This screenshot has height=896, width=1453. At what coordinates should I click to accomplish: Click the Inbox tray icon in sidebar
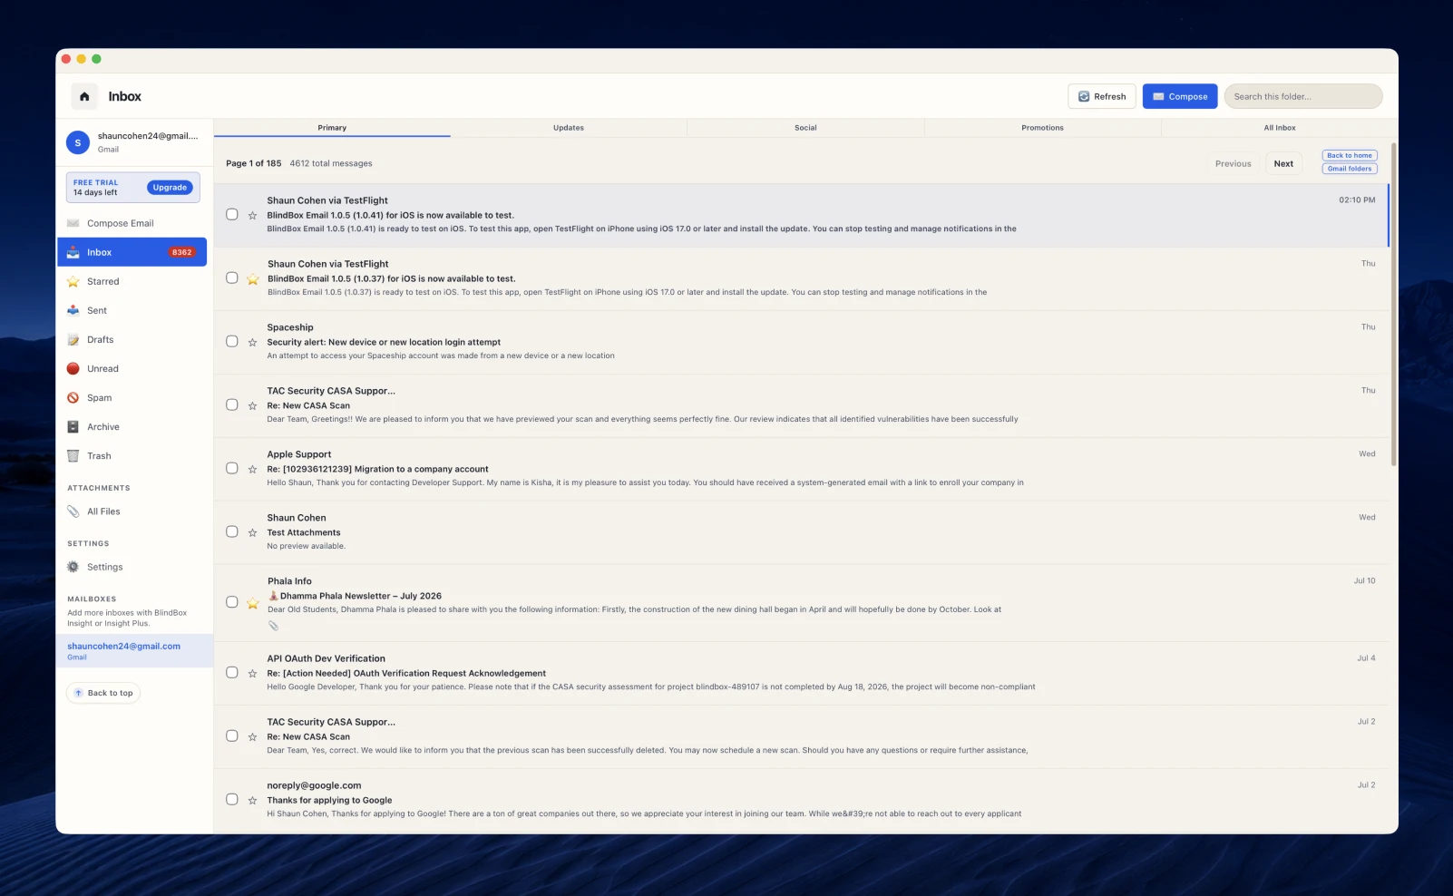[x=73, y=252]
